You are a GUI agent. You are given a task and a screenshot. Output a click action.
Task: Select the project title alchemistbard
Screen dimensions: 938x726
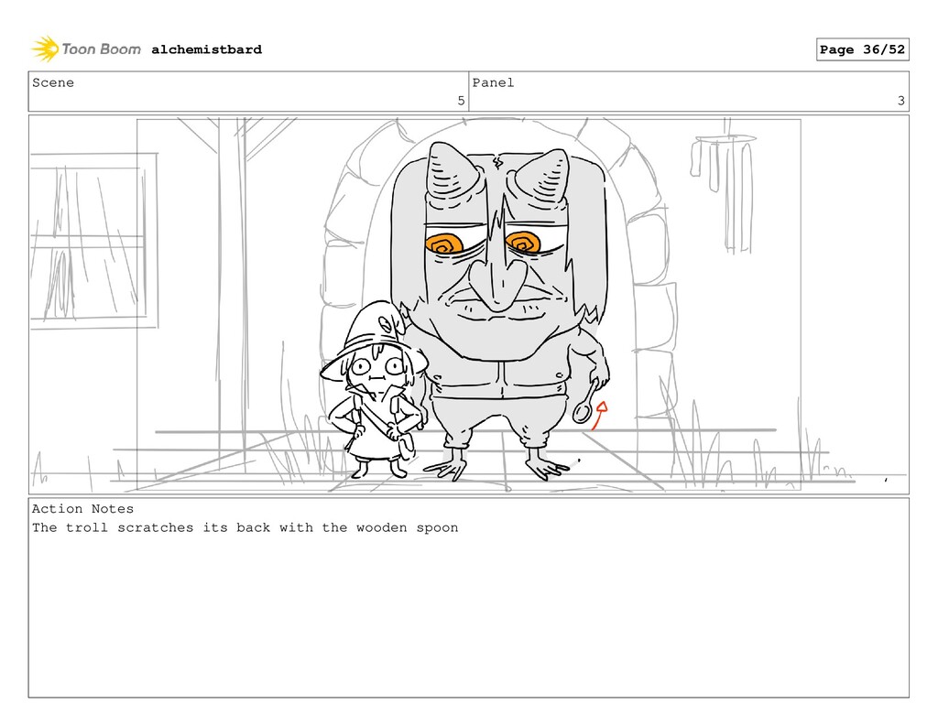point(206,49)
